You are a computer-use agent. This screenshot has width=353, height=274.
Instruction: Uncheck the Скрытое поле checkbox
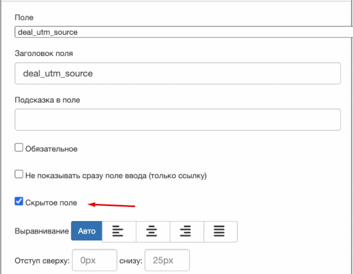[x=19, y=202]
